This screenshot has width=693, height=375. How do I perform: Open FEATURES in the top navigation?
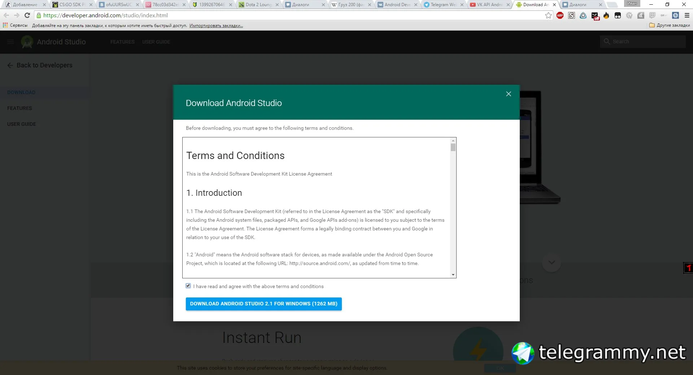pyautogui.click(x=122, y=42)
